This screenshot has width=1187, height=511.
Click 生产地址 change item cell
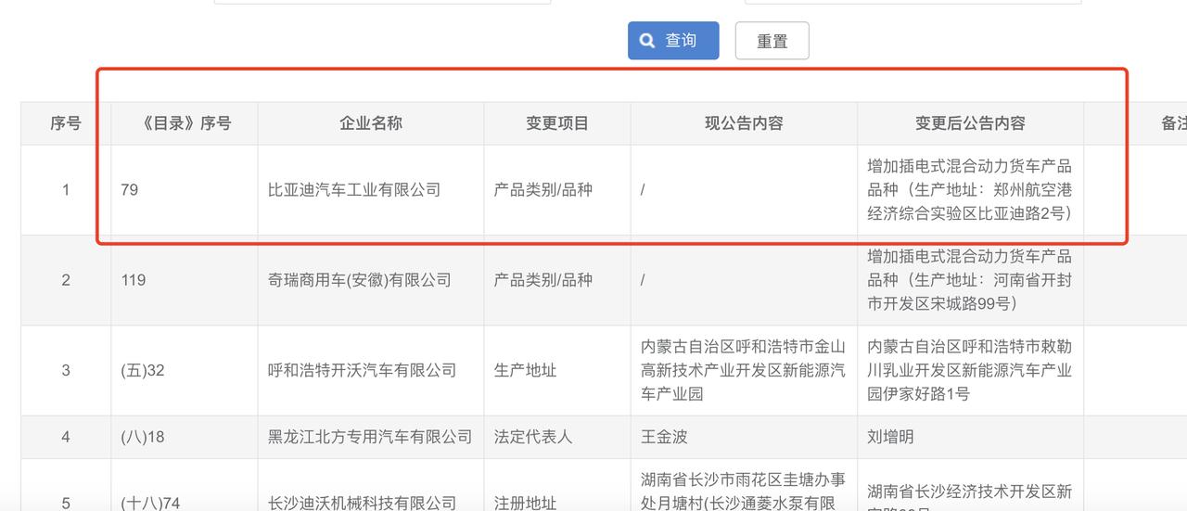(x=557, y=370)
